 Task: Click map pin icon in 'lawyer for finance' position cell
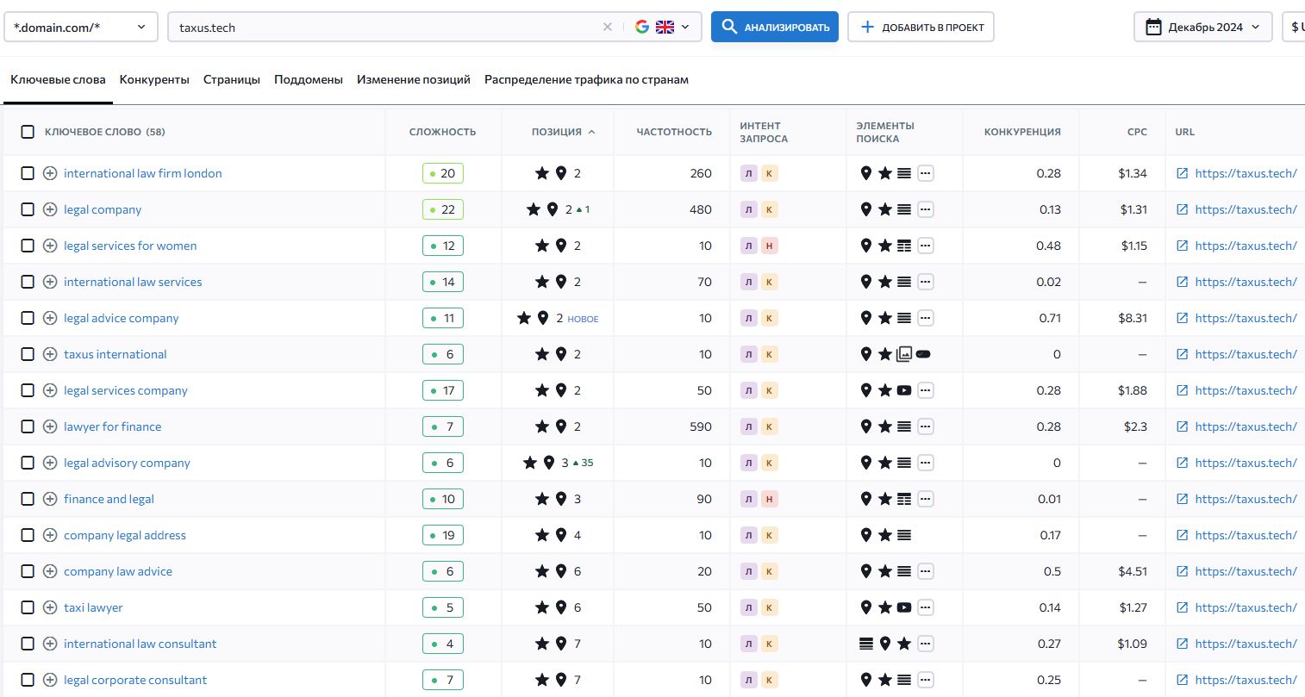(x=561, y=426)
